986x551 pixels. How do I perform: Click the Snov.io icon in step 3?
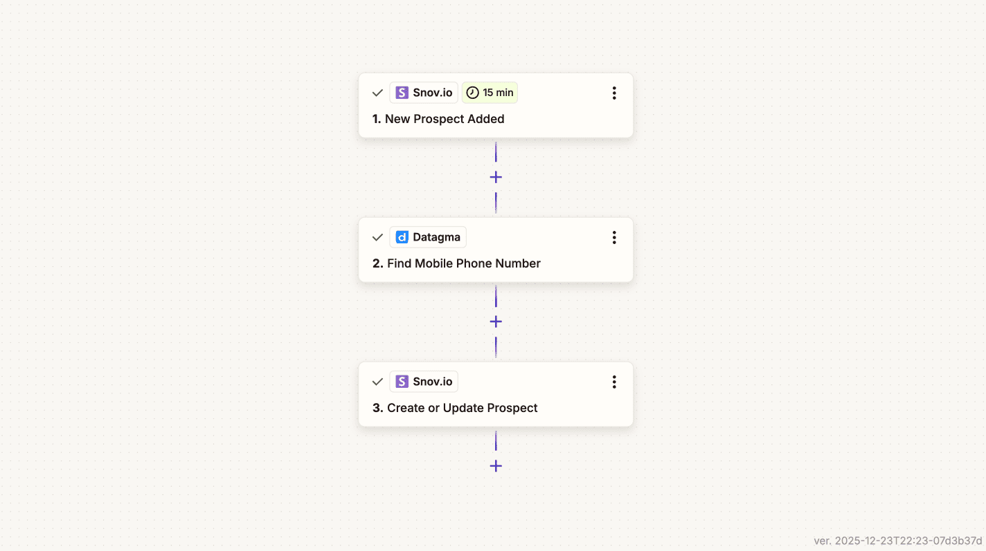coord(402,382)
